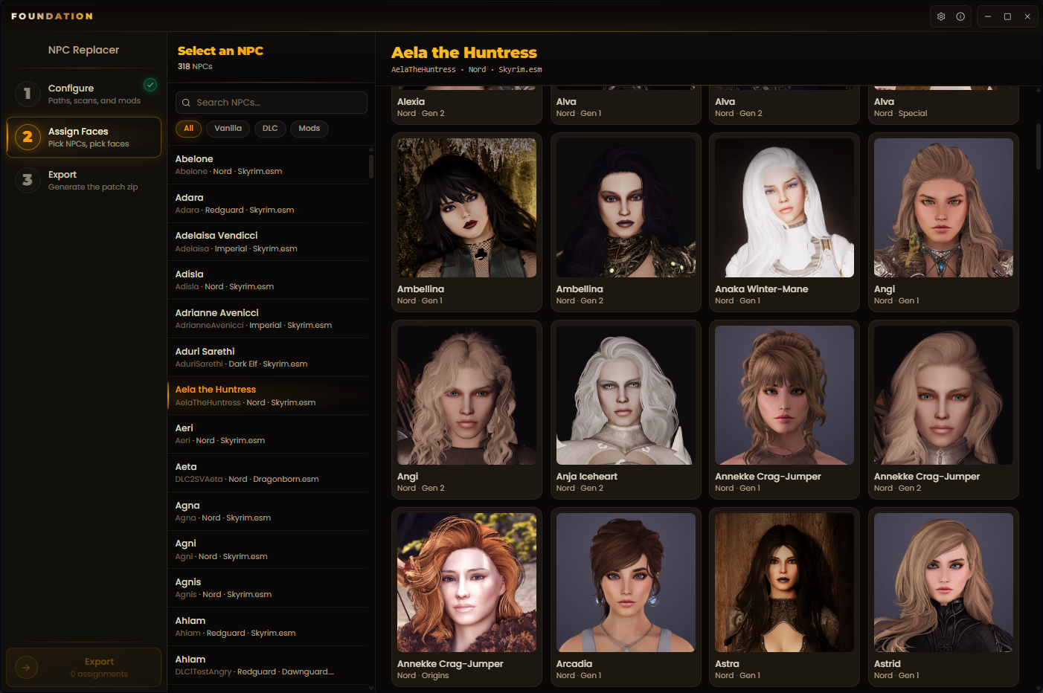Click the Search NPCs input field
The image size is (1043, 693).
coord(272,103)
